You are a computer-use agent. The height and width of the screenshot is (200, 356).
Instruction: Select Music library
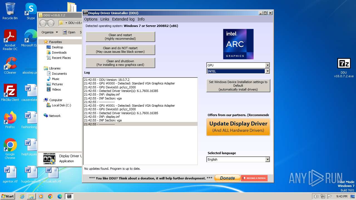[x=56, y=79]
